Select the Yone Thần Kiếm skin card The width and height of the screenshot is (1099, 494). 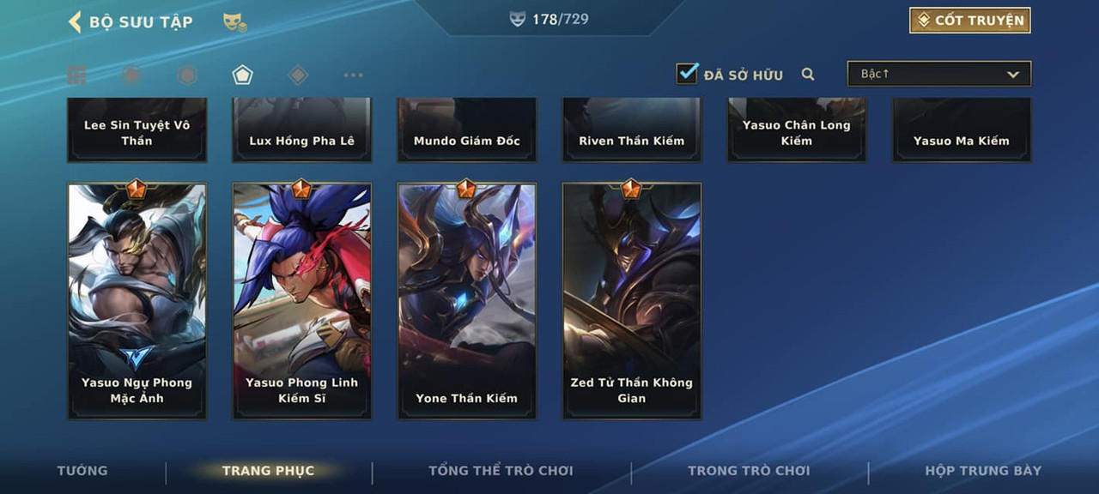(467, 300)
